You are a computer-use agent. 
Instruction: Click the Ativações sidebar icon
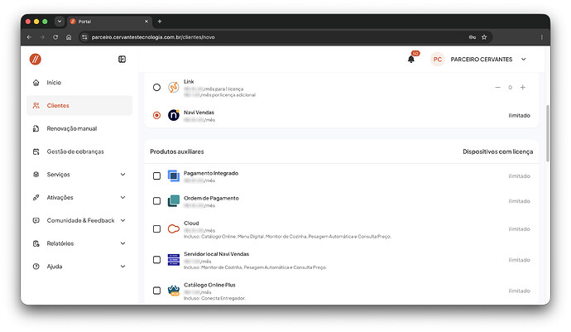36,198
